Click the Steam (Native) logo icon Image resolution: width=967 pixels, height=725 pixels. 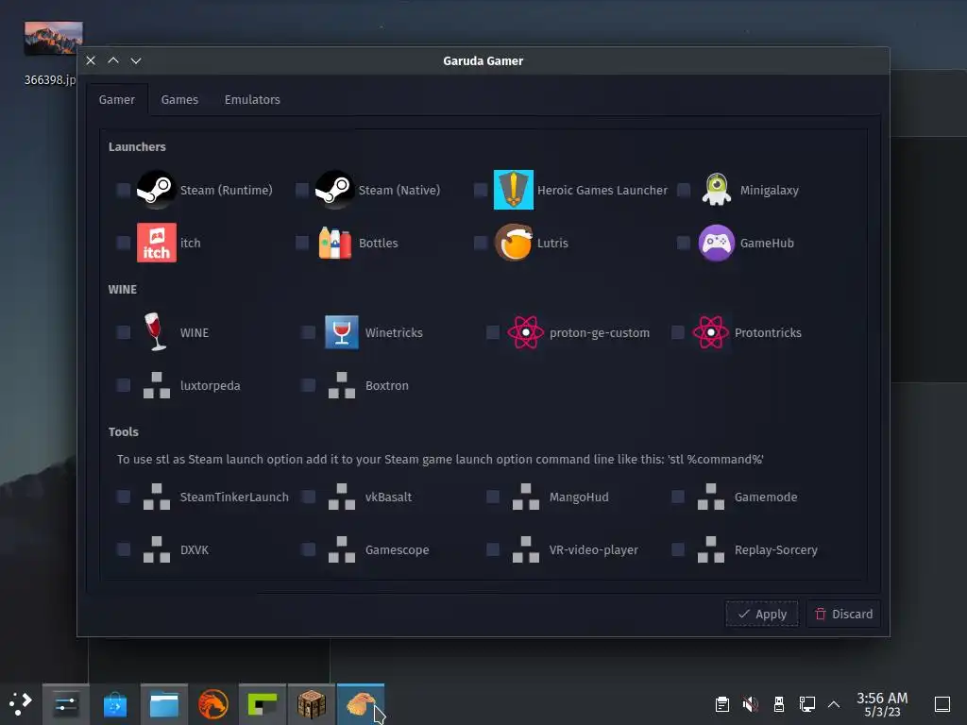click(334, 190)
